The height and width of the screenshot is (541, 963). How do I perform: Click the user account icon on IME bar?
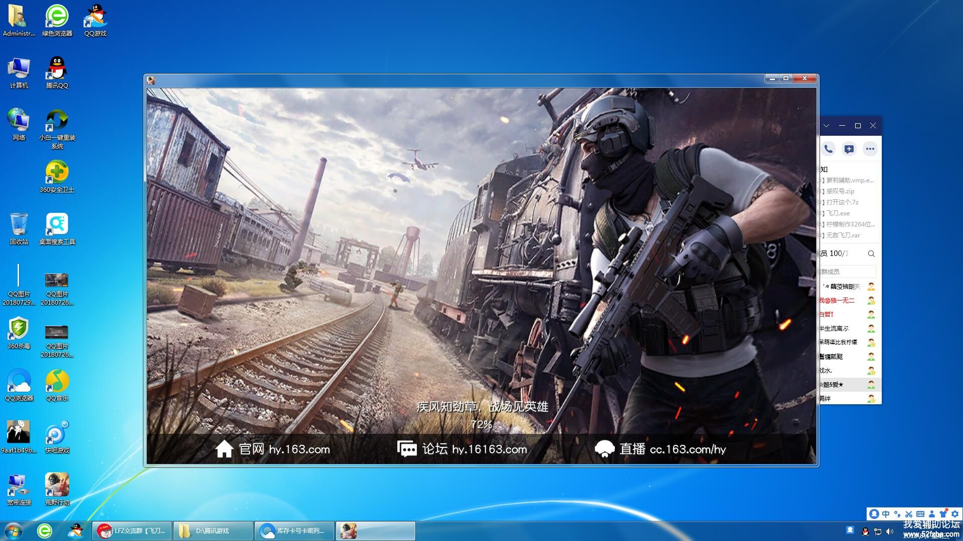point(932,514)
